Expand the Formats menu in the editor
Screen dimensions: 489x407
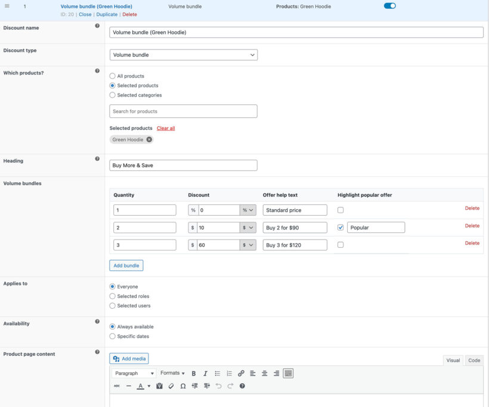point(172,373)
